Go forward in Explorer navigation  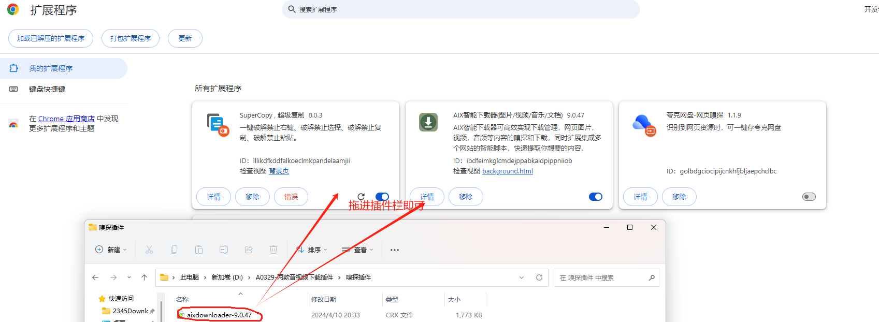(113, 277)
